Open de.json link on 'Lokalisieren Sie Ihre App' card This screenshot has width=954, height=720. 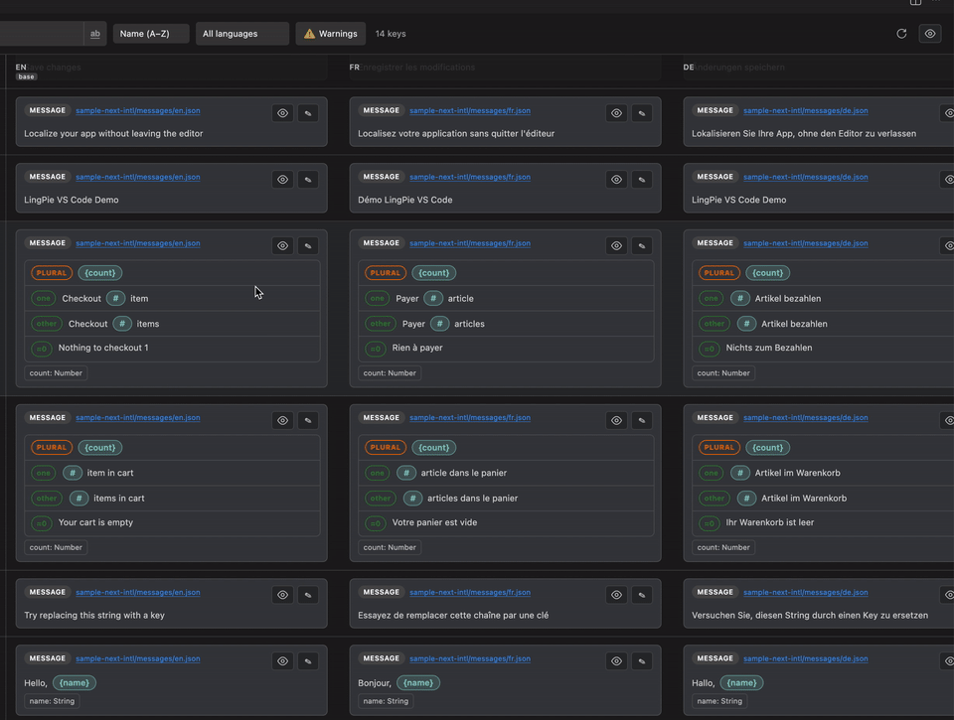[806, 110]
